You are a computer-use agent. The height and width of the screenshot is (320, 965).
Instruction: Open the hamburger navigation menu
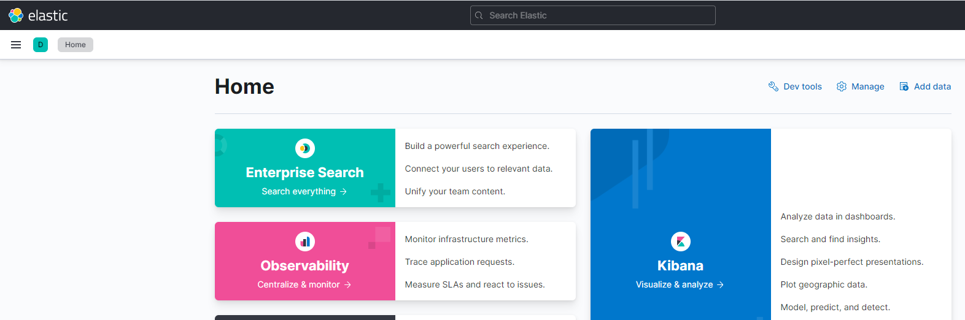pos(16,45)
